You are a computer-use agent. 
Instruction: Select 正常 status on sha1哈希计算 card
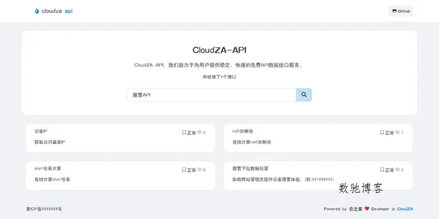point(192,170)
